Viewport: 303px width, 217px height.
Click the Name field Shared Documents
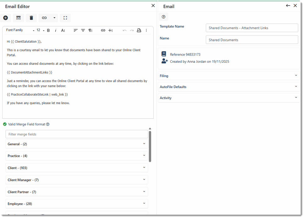pyautogui.click(x=252, y=40)
